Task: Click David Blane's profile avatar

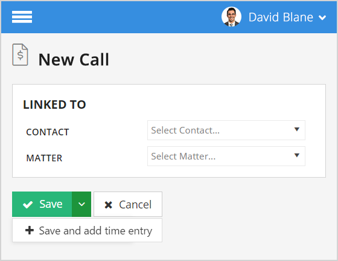Action: 231,17
